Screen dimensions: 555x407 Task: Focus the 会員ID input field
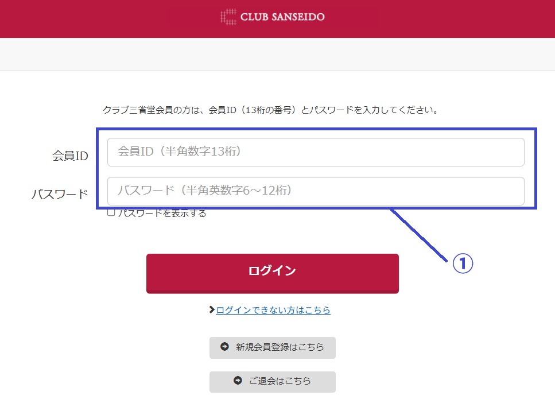click(x=316, y=152)
